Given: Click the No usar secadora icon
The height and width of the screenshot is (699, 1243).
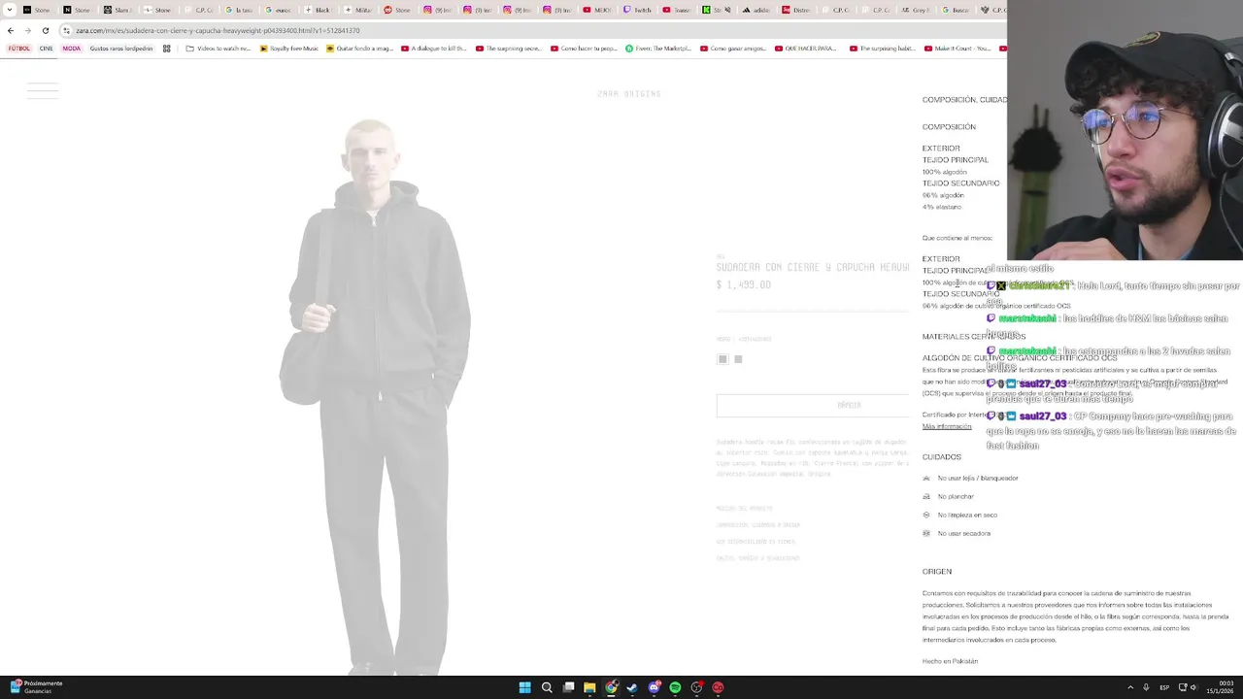Looking at the screenshot, I should pyautogui.click(x=926, y=534).
